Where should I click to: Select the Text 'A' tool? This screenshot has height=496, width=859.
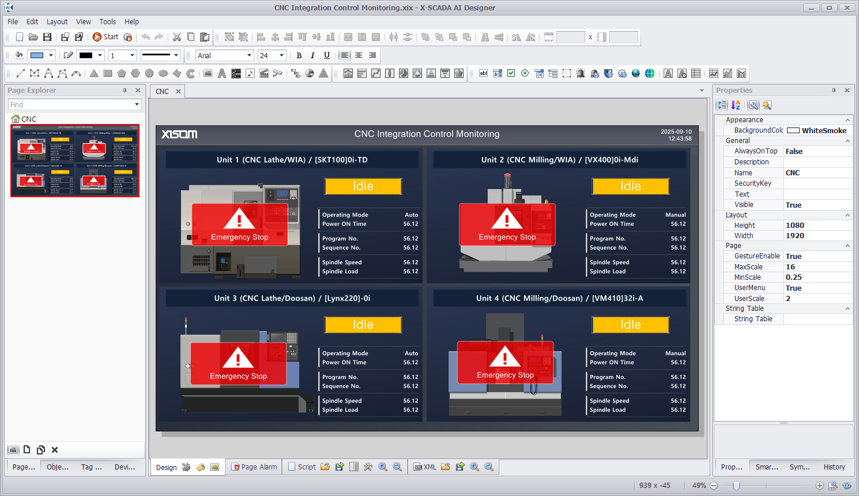[222, 73]
